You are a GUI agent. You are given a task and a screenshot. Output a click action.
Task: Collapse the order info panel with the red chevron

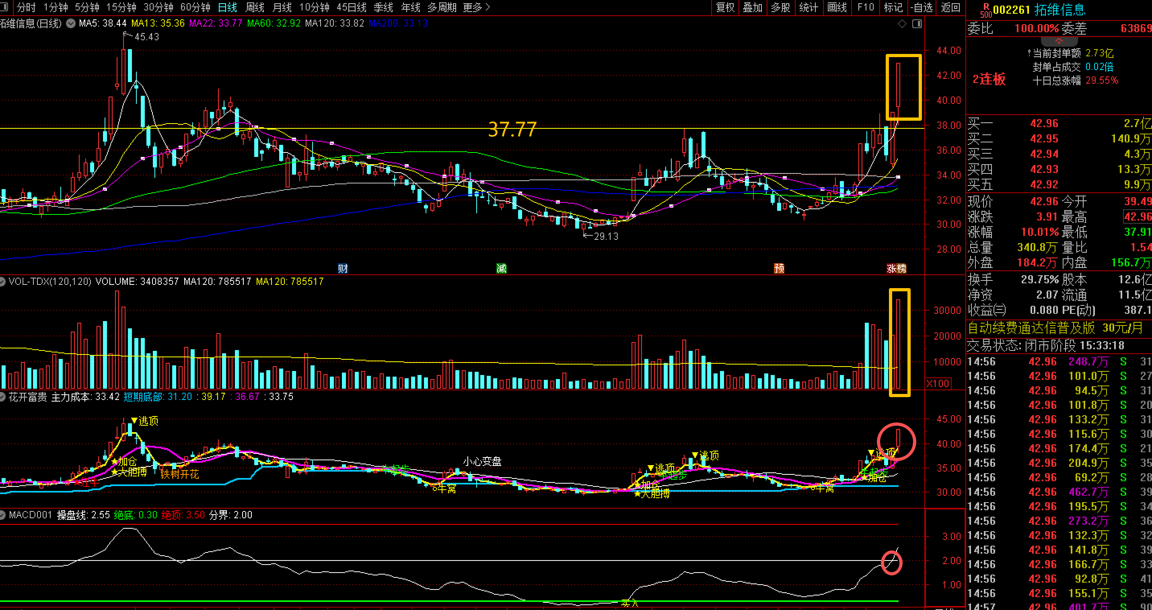tap(1059, 41)
